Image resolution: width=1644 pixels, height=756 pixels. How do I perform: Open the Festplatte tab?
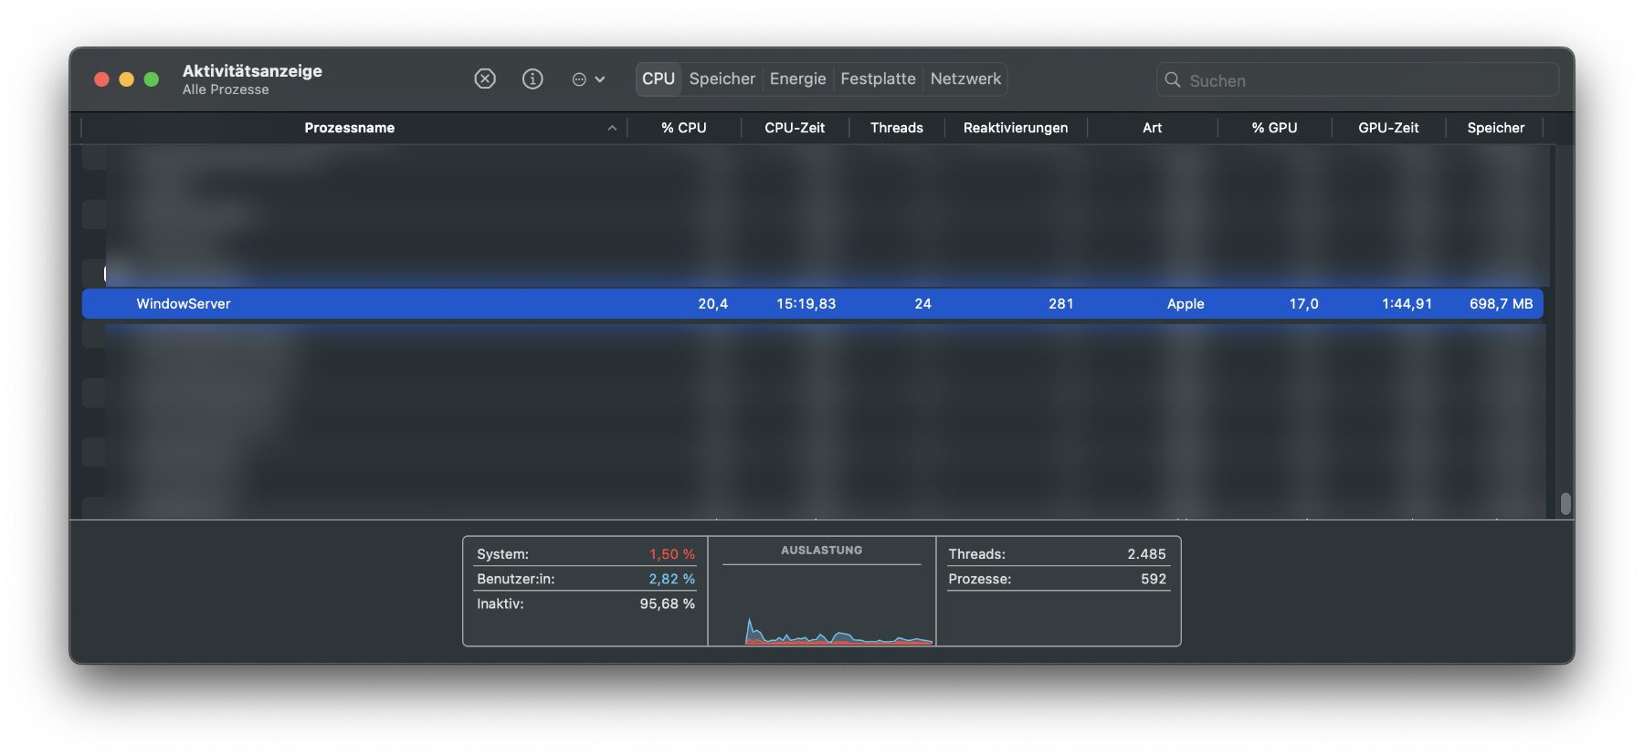click(x=878, y=79)
